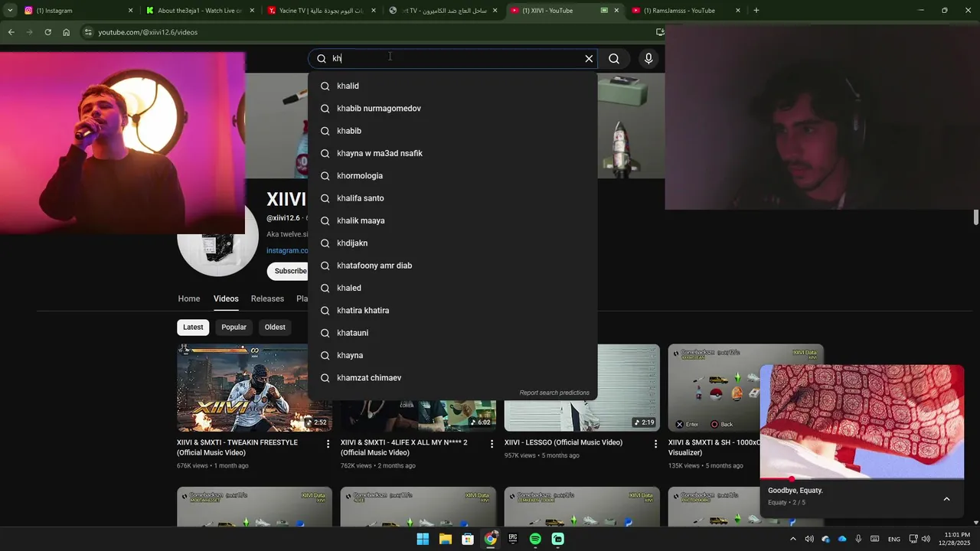Open Spotify from the taskbar
The width and height of the screenshot is (980, 551).
pyautogui.click(x=535, y=540)
